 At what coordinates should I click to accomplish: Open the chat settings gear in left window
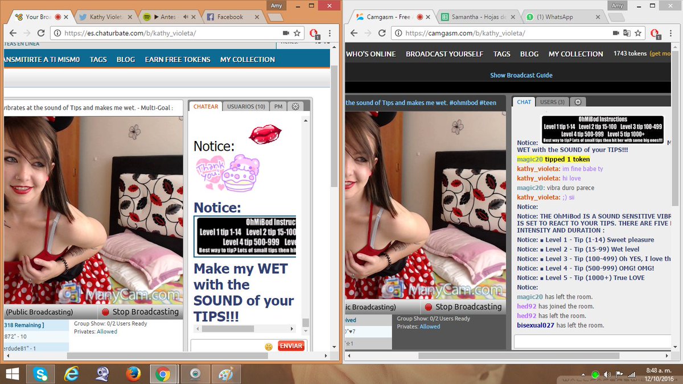click(x=295, y=106)
